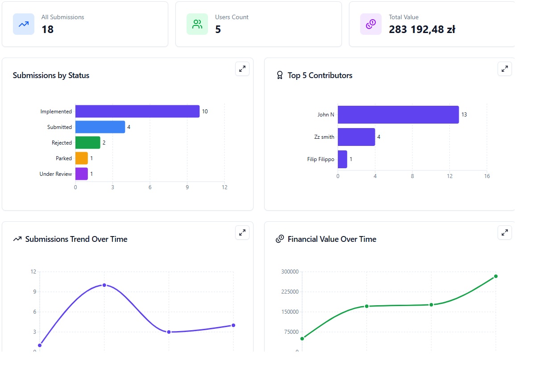Click the "Under Review" axis label
The image size is (536, 390).
click(x=56, y=174)
